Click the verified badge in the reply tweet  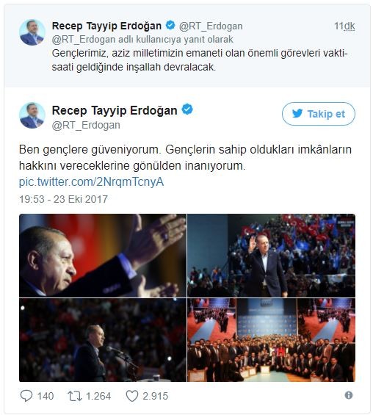coord(170,26)
